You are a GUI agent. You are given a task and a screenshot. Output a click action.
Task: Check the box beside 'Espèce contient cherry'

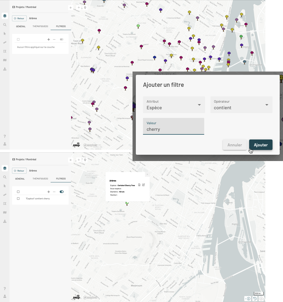18,199
